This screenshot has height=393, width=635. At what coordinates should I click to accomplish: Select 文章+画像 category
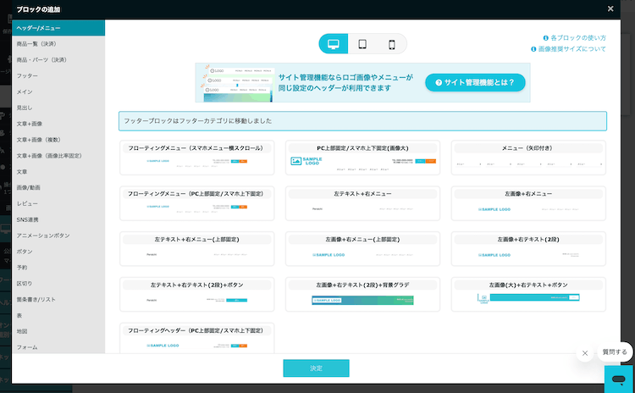click(58, 124)
